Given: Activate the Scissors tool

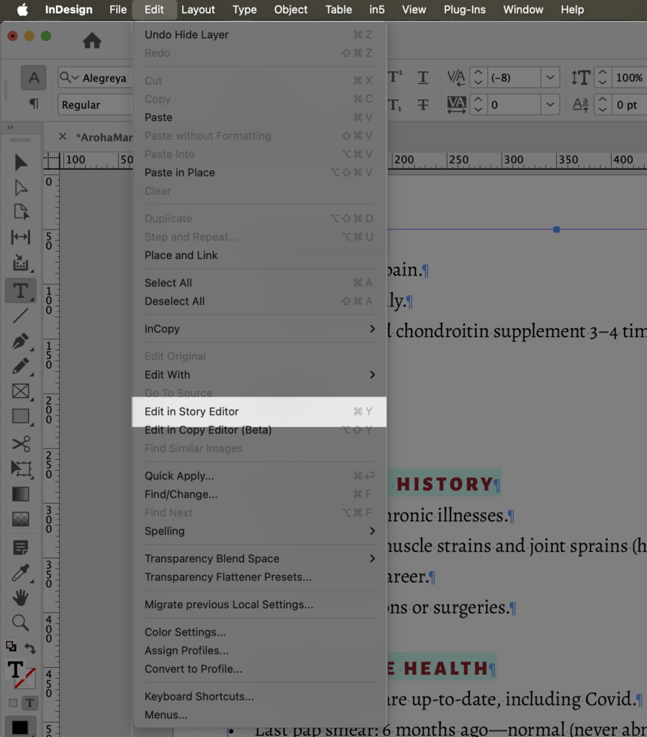Looking at the screenshot, I should (x=21, y=443).
